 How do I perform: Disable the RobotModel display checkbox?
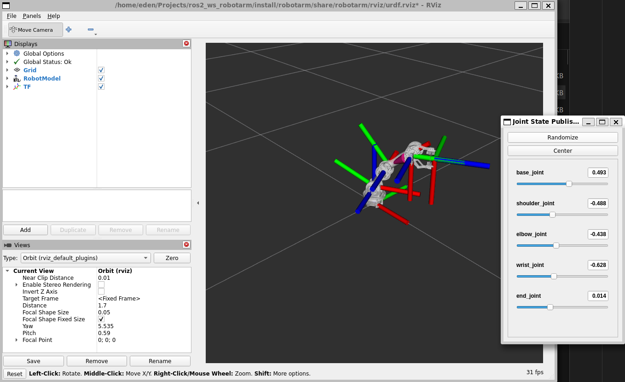coord(101,78)
